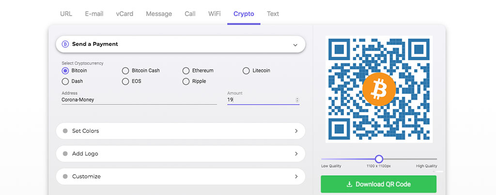Select the Ripple radio button
Viewport: 496px width, 195px height.
186,82
